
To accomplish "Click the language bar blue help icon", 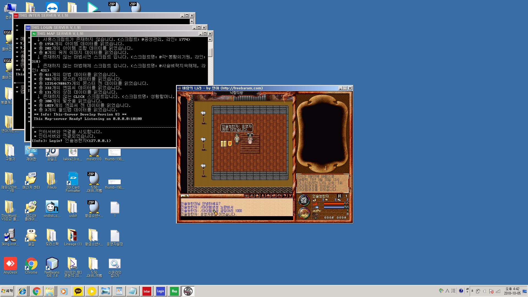I will 461,291.
